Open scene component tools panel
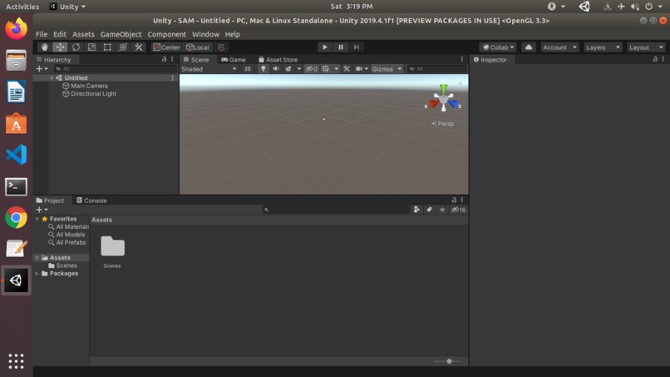 (x=347, y=69)
